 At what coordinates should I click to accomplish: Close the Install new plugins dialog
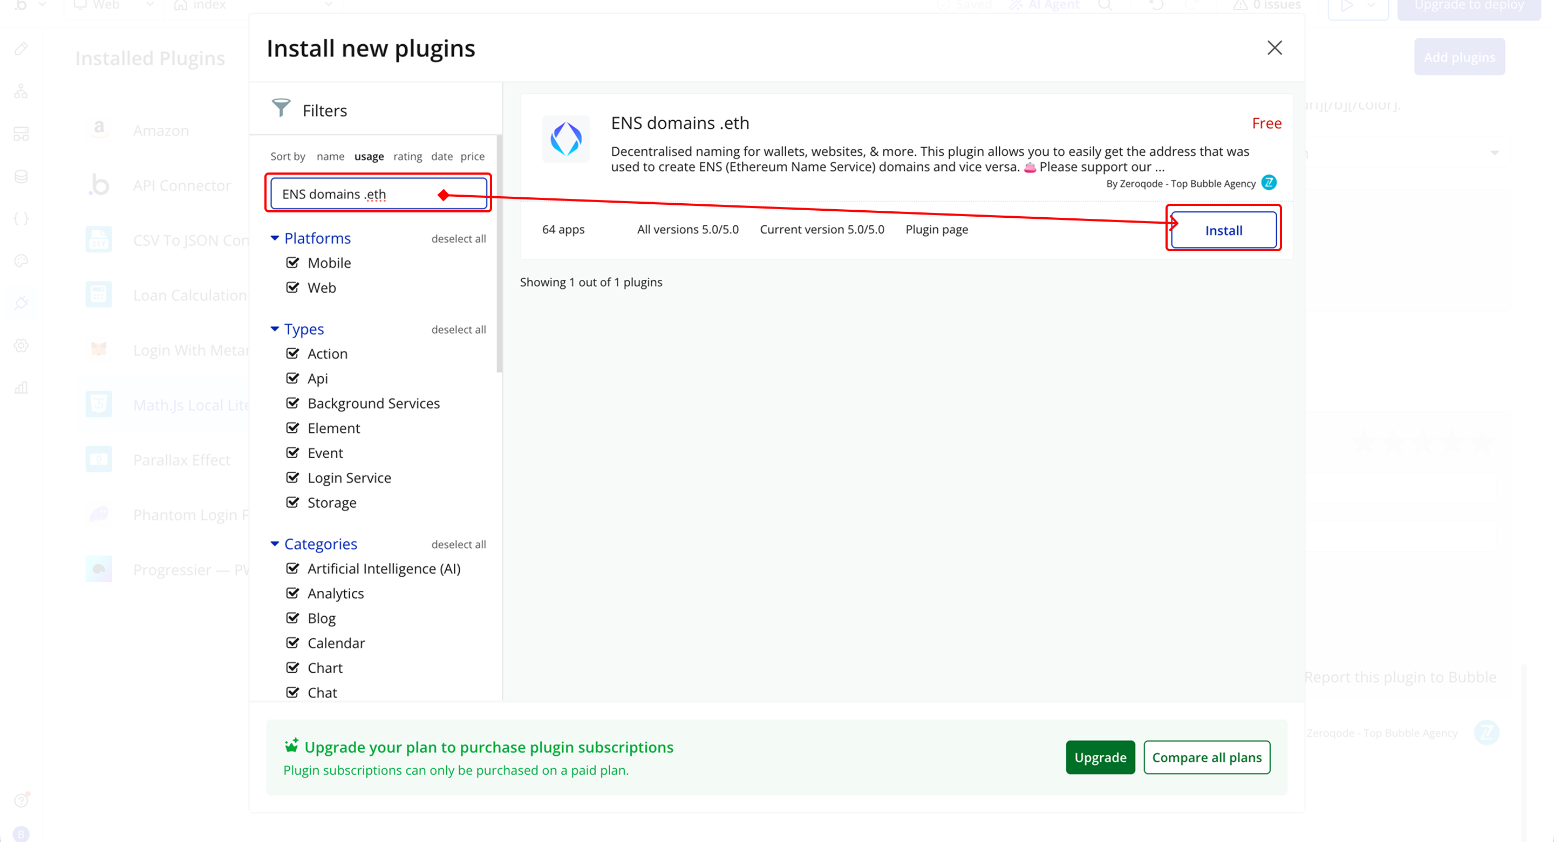click(x=1274, y=48)
